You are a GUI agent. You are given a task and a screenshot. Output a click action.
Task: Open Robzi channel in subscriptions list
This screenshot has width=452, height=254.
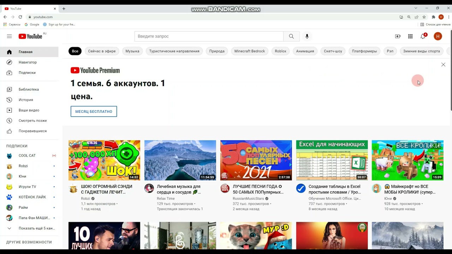tap(29, 166)
